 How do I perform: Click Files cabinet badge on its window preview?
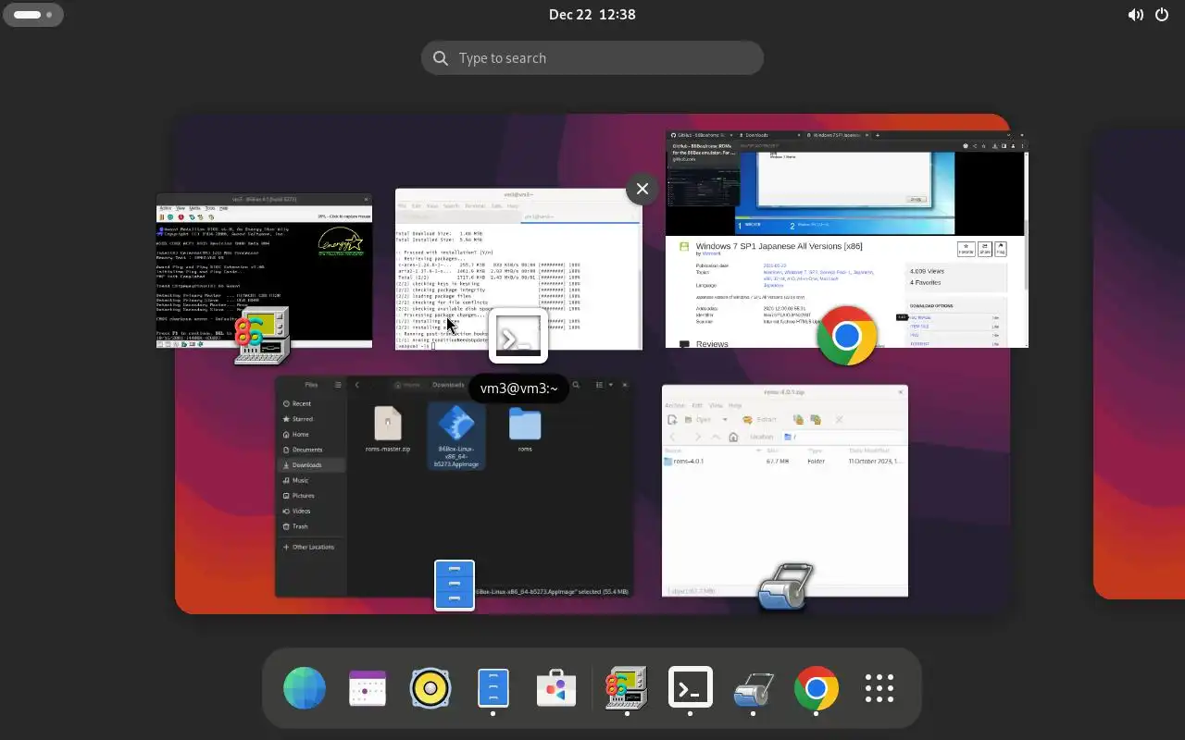tap(455, 586)
